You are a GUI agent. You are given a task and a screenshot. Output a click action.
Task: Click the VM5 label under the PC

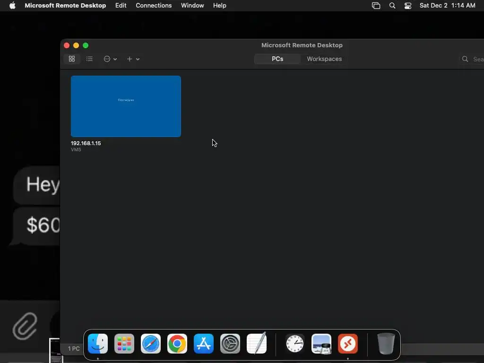coord(76,150)
